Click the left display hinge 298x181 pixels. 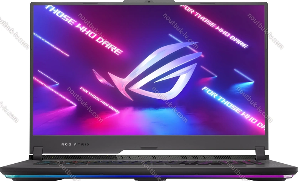pyautogui.click(x=37, y=153)
